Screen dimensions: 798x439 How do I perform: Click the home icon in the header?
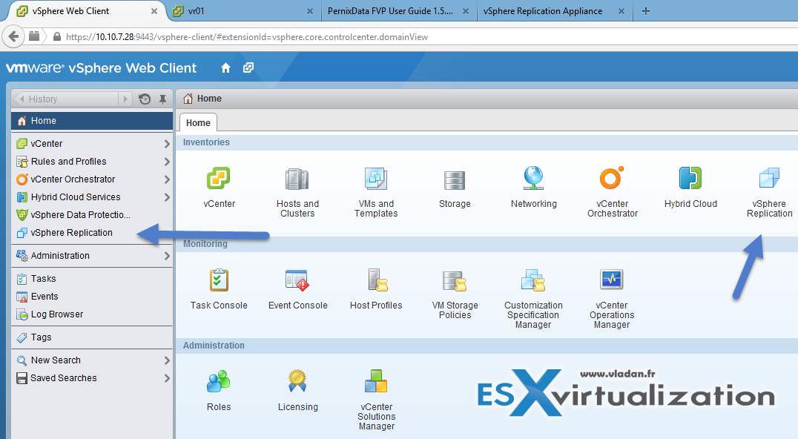[x=225, y=67]
